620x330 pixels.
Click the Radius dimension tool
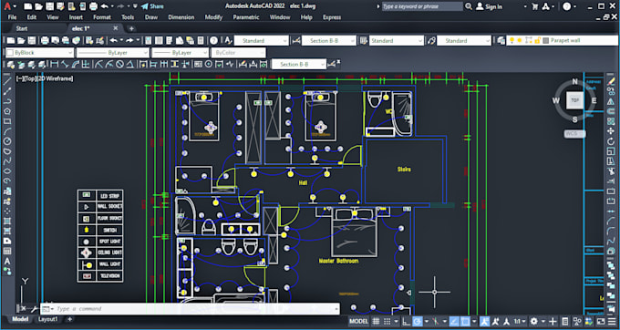point(99,65)
